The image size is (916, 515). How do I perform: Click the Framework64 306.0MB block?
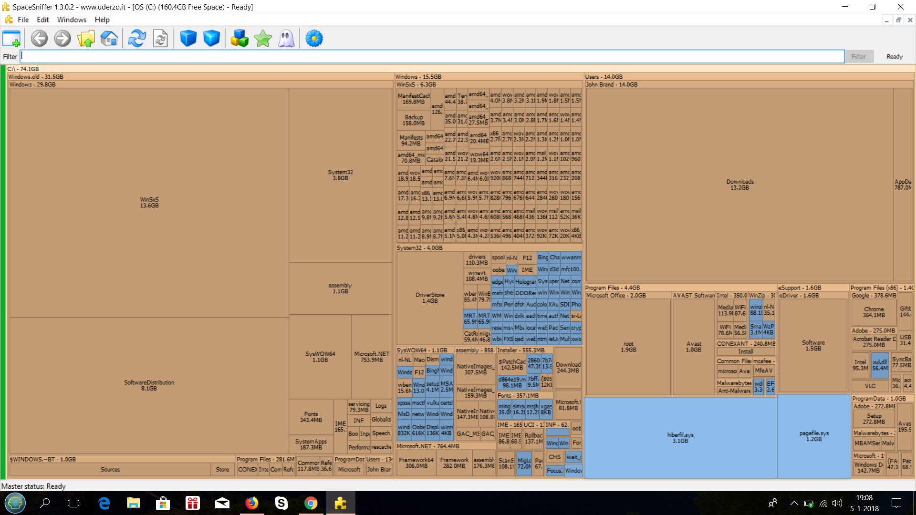(x=416, y=463)
